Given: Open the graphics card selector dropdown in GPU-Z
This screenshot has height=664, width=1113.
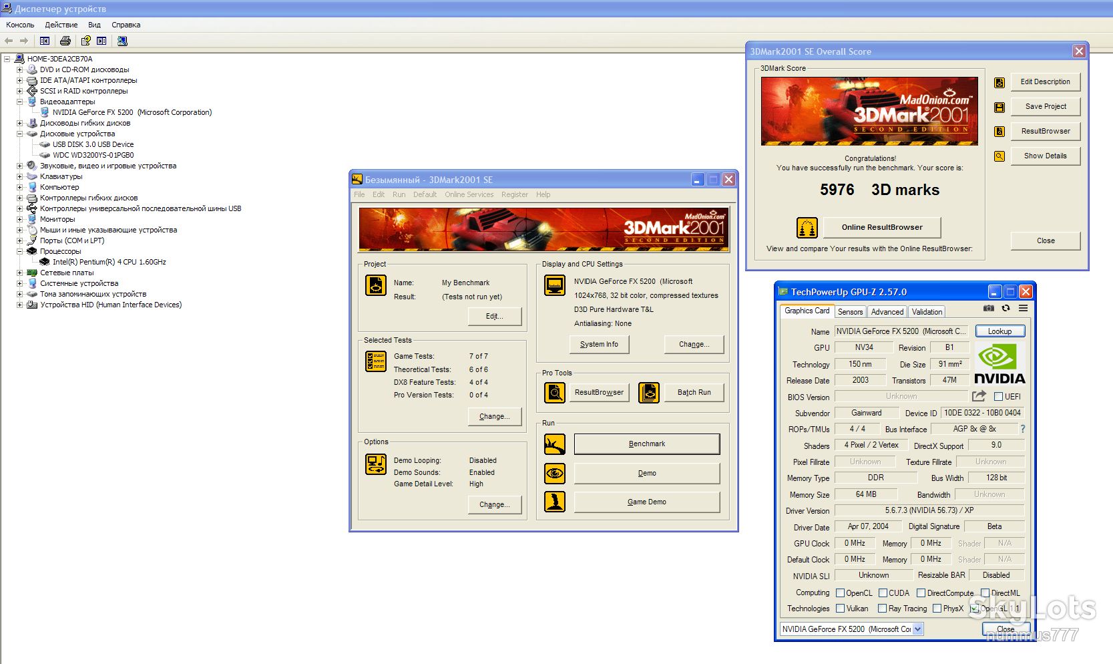Looking at the screenshot, I should pos(918,629).
